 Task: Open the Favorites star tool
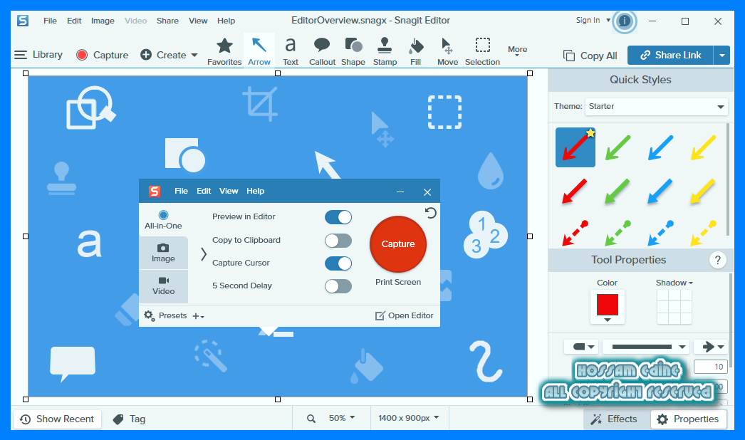tap(224, 51)
